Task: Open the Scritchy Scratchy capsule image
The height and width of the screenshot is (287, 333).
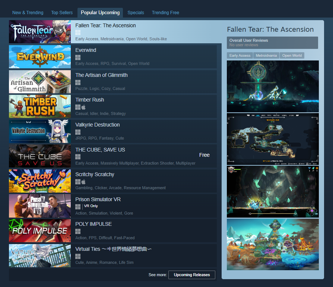Action: (40, 181)
